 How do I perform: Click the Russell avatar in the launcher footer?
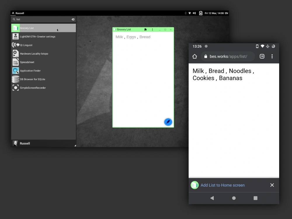[x=15, y=143]
